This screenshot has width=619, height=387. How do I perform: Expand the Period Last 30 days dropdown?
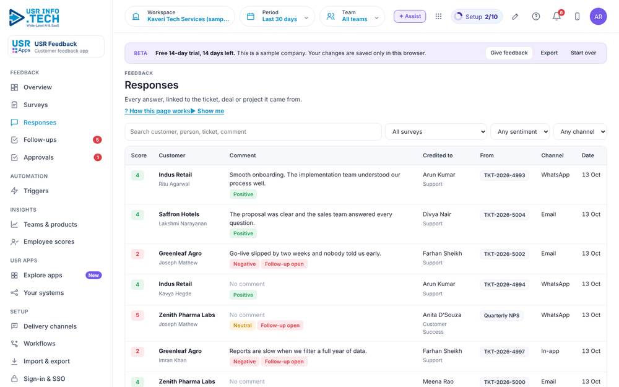[x=277, y=16]
